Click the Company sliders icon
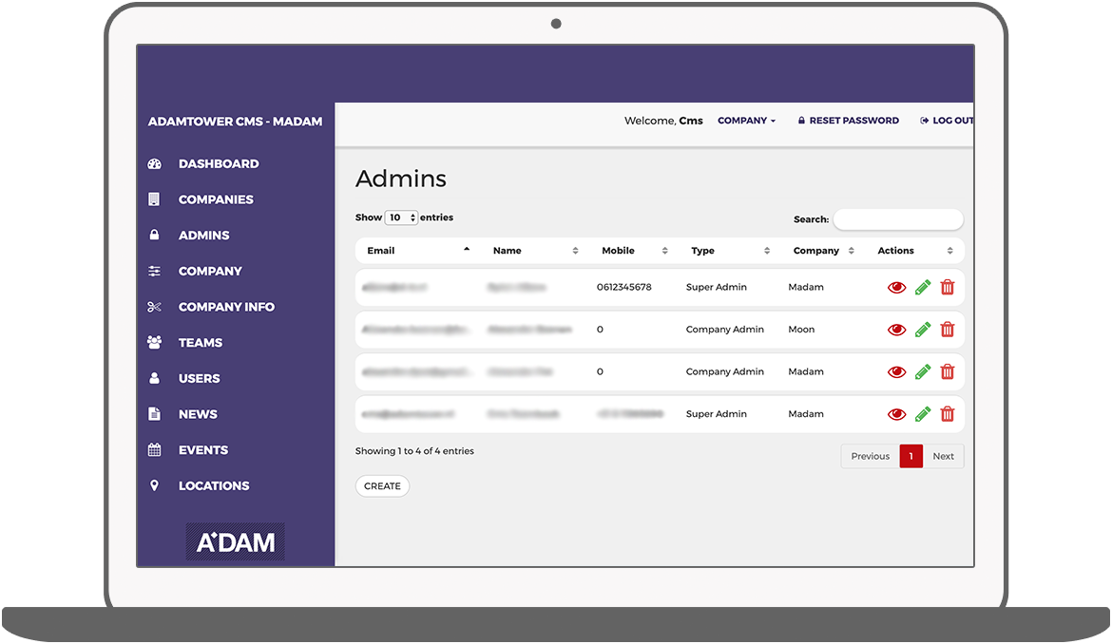 click(154, 271)
